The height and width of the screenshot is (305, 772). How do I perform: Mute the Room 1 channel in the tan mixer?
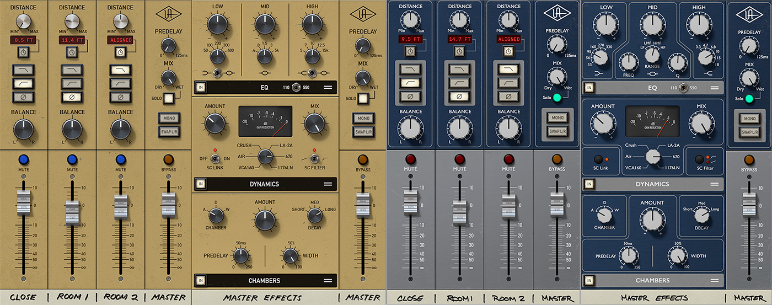pos(72,159)
